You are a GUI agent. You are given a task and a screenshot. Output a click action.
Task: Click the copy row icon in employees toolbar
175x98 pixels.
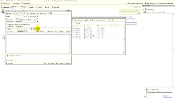(x=17, y=29)
